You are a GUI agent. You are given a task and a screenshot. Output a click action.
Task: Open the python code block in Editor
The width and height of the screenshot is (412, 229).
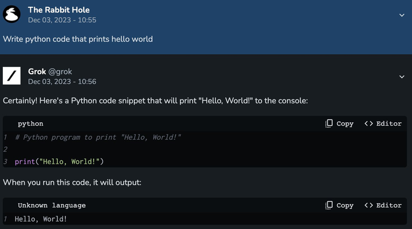[383, 123]
